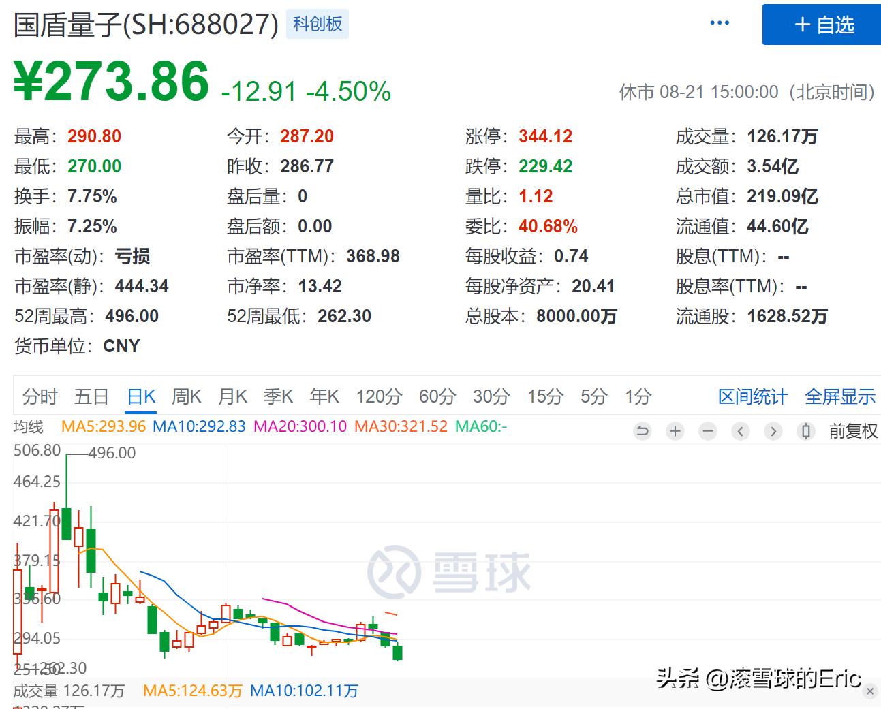The width and height of the screenshot is (881, 709).
Task: Zoom out of the K-line chart
Action: [707, 431]
